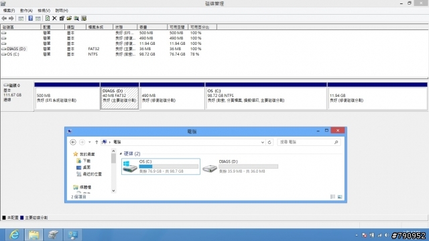Select the OS (C:) 98.72 GB NTFS partition block
The width and height of the screenshot is (429, 241).
pyautogui.click(x=266, y=96)
